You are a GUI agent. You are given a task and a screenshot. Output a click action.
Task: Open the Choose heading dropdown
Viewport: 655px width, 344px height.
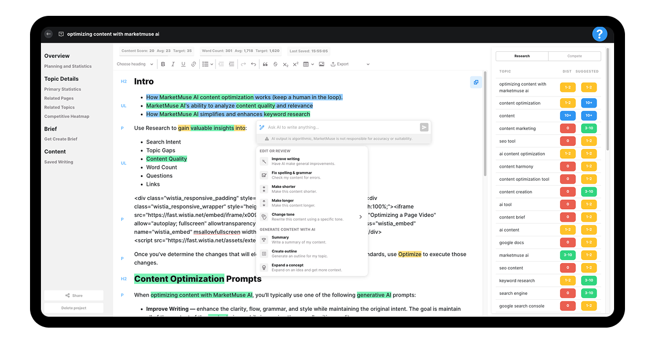pos(135,64)
